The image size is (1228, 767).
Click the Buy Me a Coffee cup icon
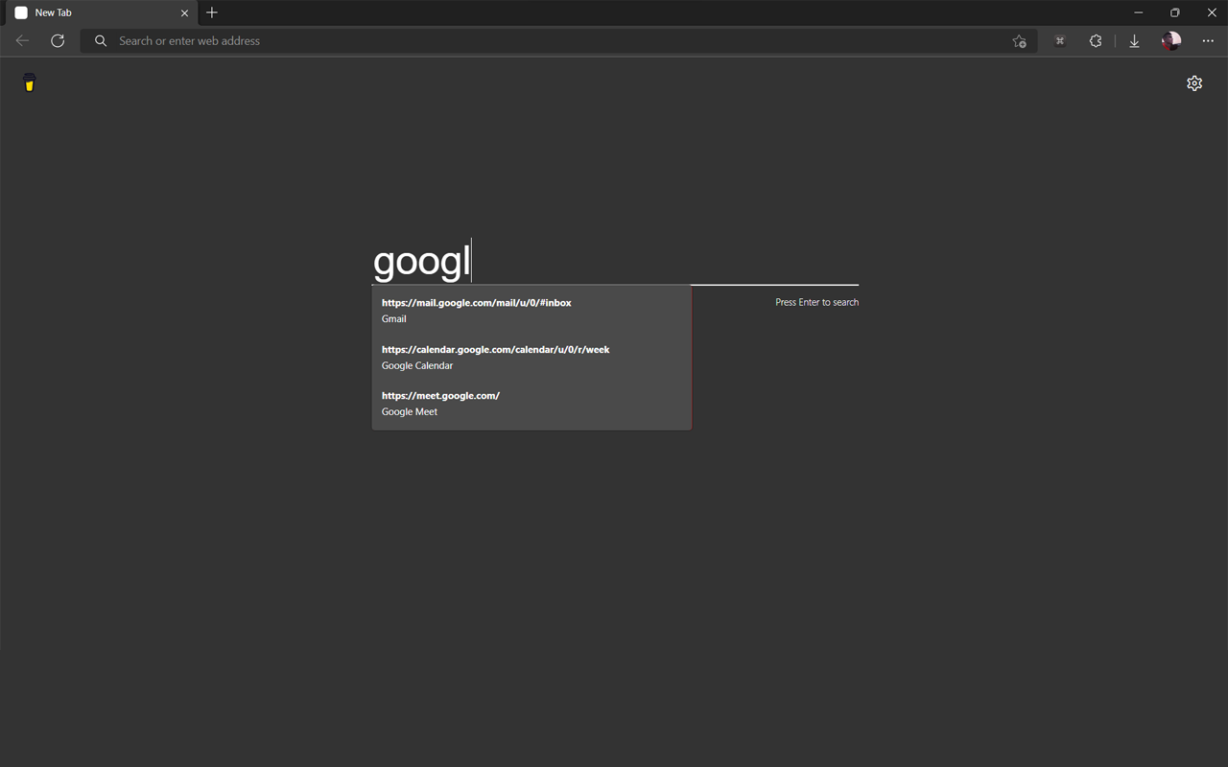tap(30, 82)
